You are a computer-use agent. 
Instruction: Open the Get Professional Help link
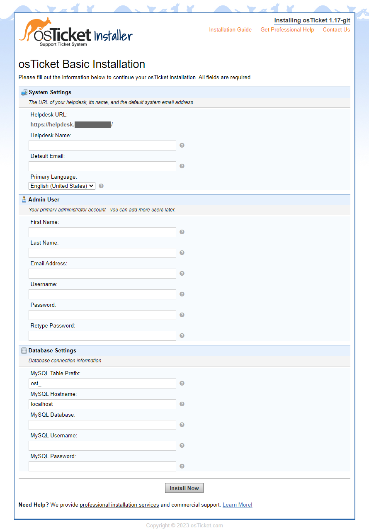click(x=287, y=30)
